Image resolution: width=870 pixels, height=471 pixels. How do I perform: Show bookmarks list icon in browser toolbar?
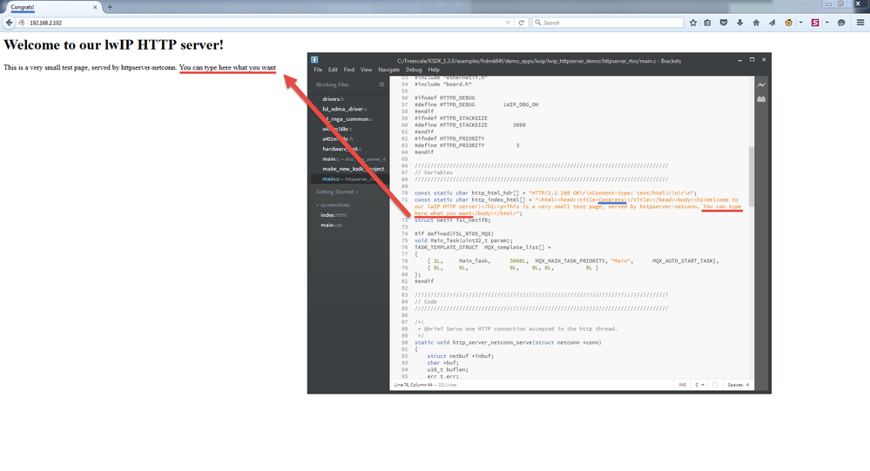(x=707, y=23)
